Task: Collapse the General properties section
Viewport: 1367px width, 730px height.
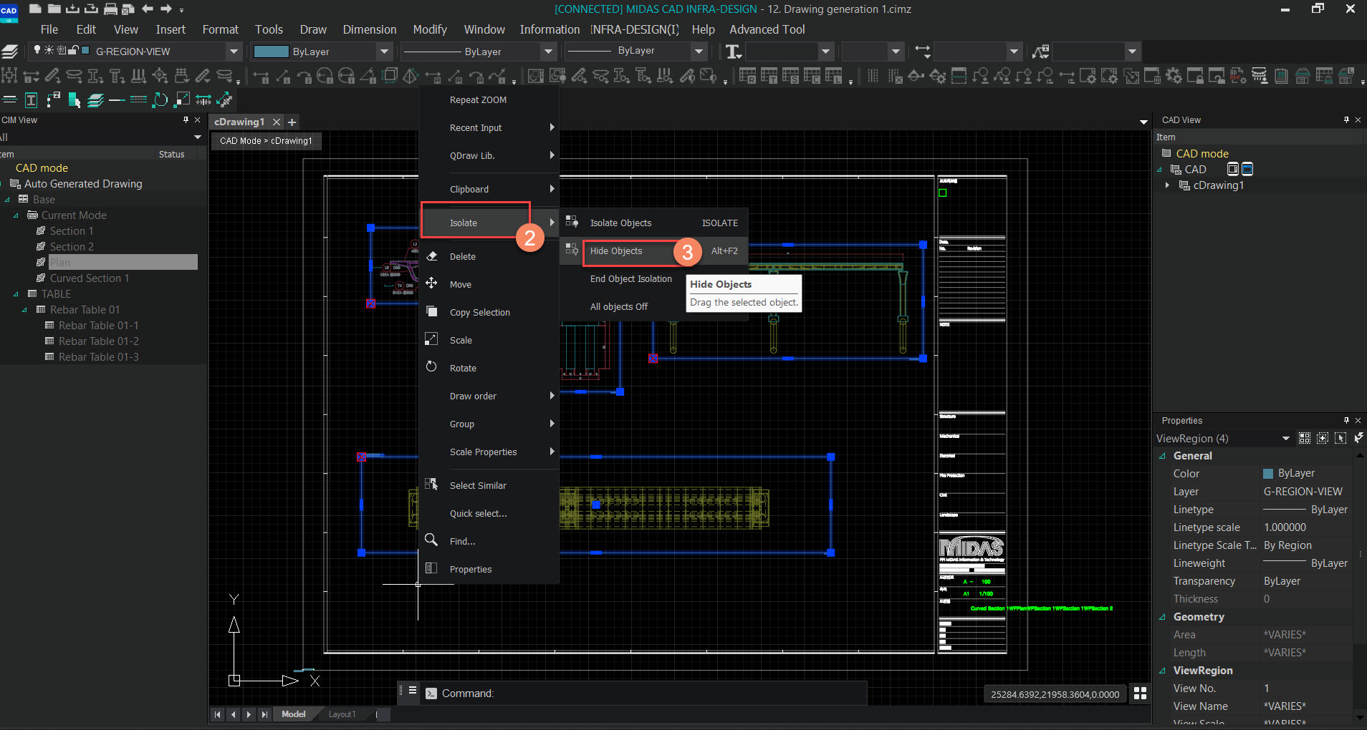Action: tap(1162, 456)
